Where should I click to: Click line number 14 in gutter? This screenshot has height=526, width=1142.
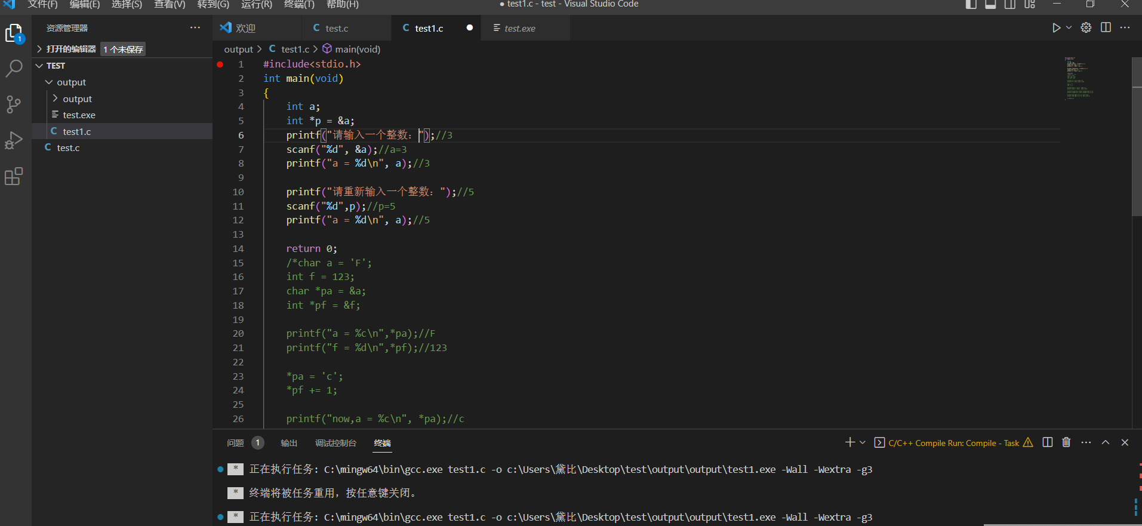pyautogui.click(x=238, y=249)
